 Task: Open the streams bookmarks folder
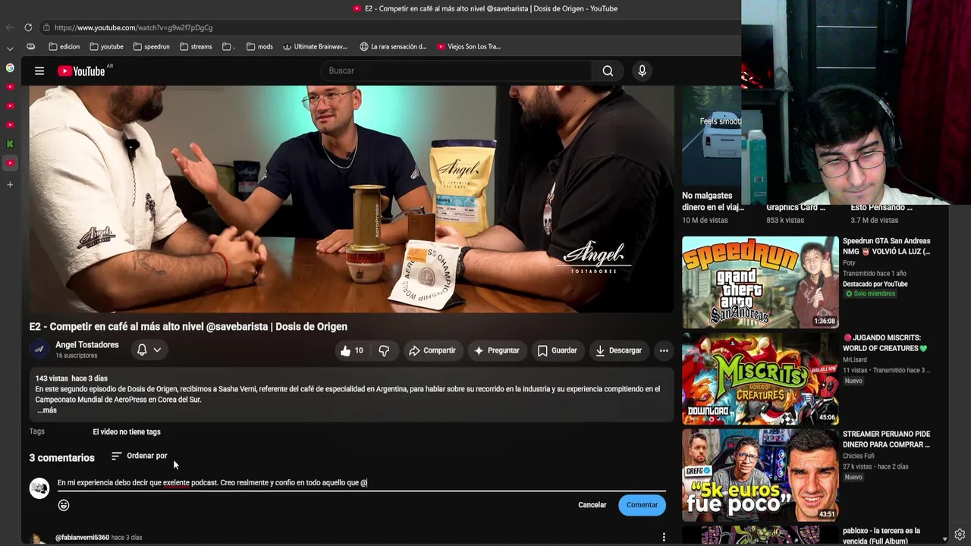click(x=196, y=46)
